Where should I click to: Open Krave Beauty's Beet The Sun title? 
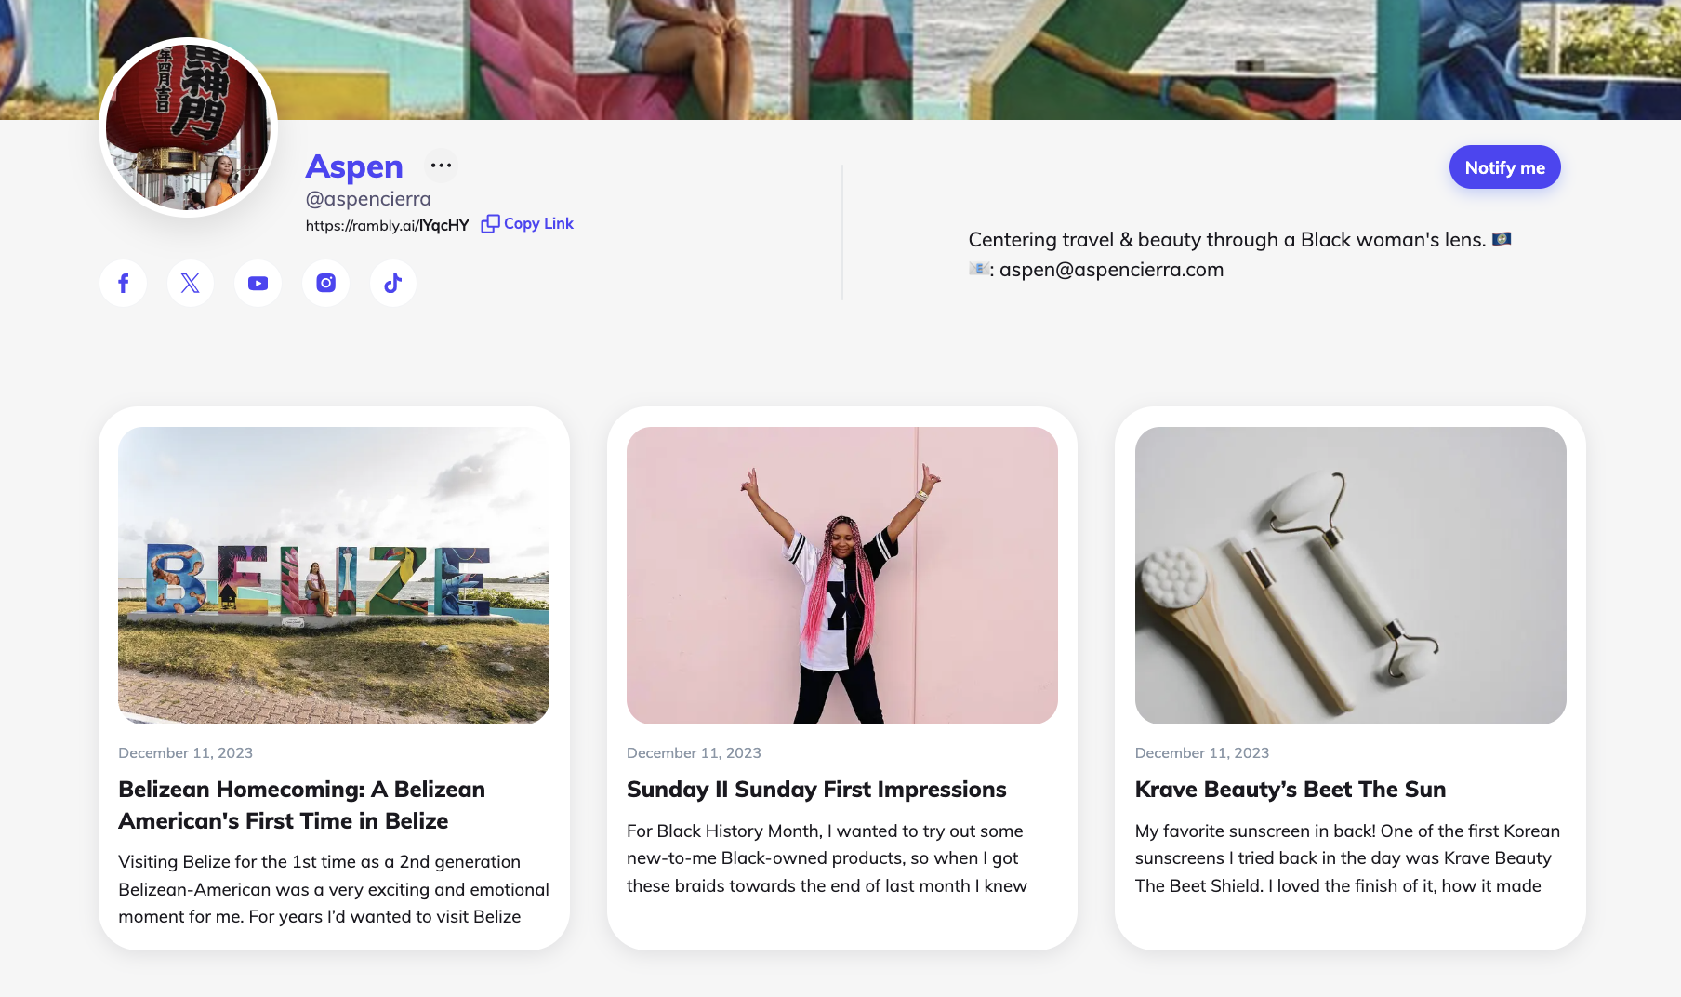click(1291, 790)
